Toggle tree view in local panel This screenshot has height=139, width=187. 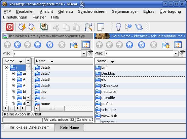coord(86,45)
